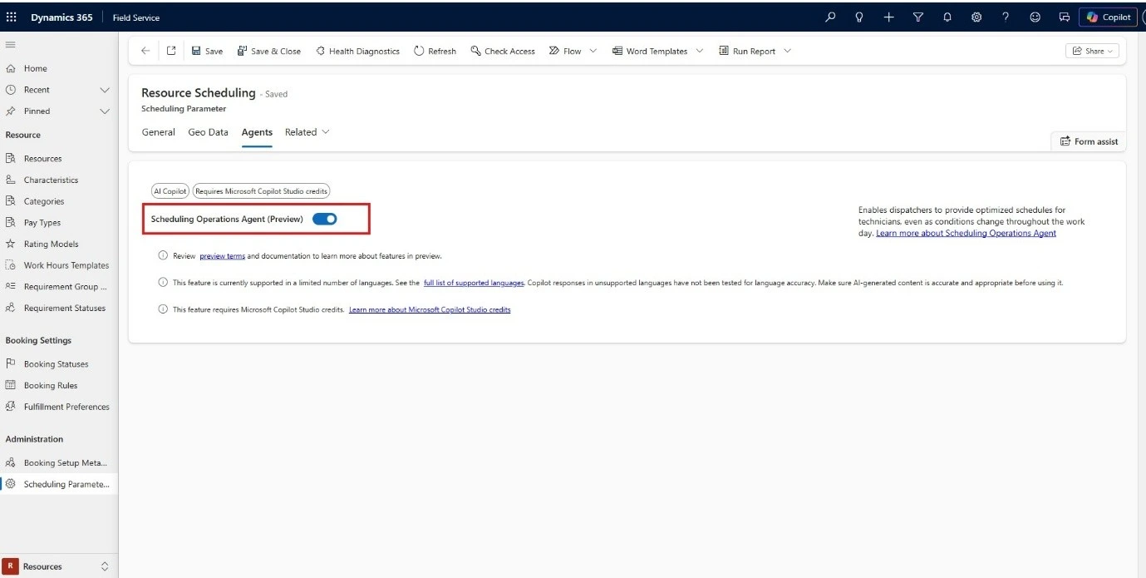Run Health Diagnostics
The width and height of the screenshot is (1146, 578).
point(357,51)
